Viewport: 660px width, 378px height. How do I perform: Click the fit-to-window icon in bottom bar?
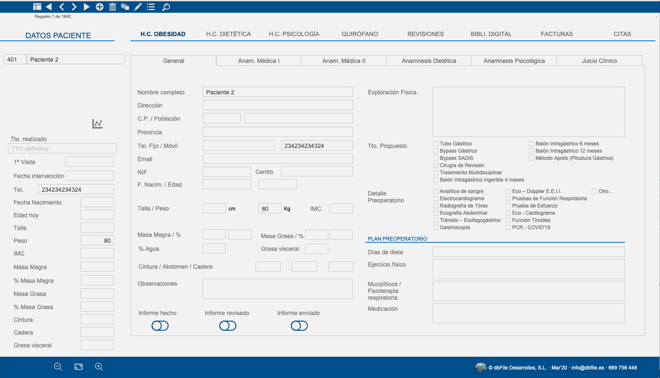click(x=78, y=367)
